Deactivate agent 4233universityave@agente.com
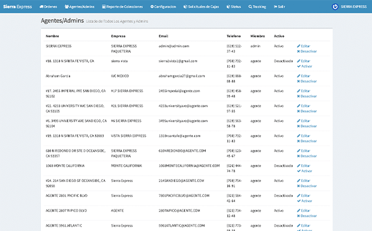Viewport: 372px width, 231px height. [x=307, y=111]
